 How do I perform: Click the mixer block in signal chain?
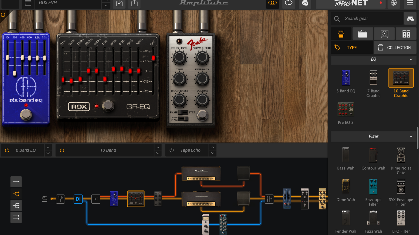click(x=269, y=199)
